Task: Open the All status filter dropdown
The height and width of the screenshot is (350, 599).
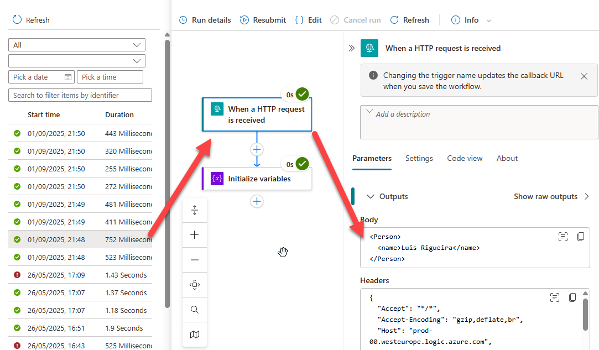Action: [77, 45]
